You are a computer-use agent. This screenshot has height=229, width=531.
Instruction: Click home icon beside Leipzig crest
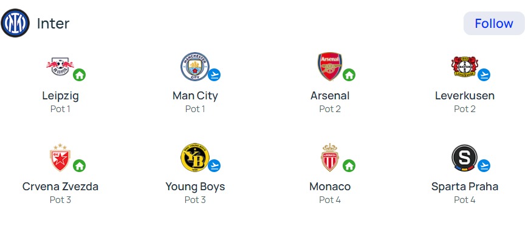pyautogui.click(x=79, y=75)
